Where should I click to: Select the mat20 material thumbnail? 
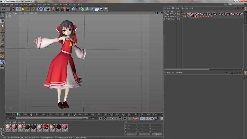(40, 127)
